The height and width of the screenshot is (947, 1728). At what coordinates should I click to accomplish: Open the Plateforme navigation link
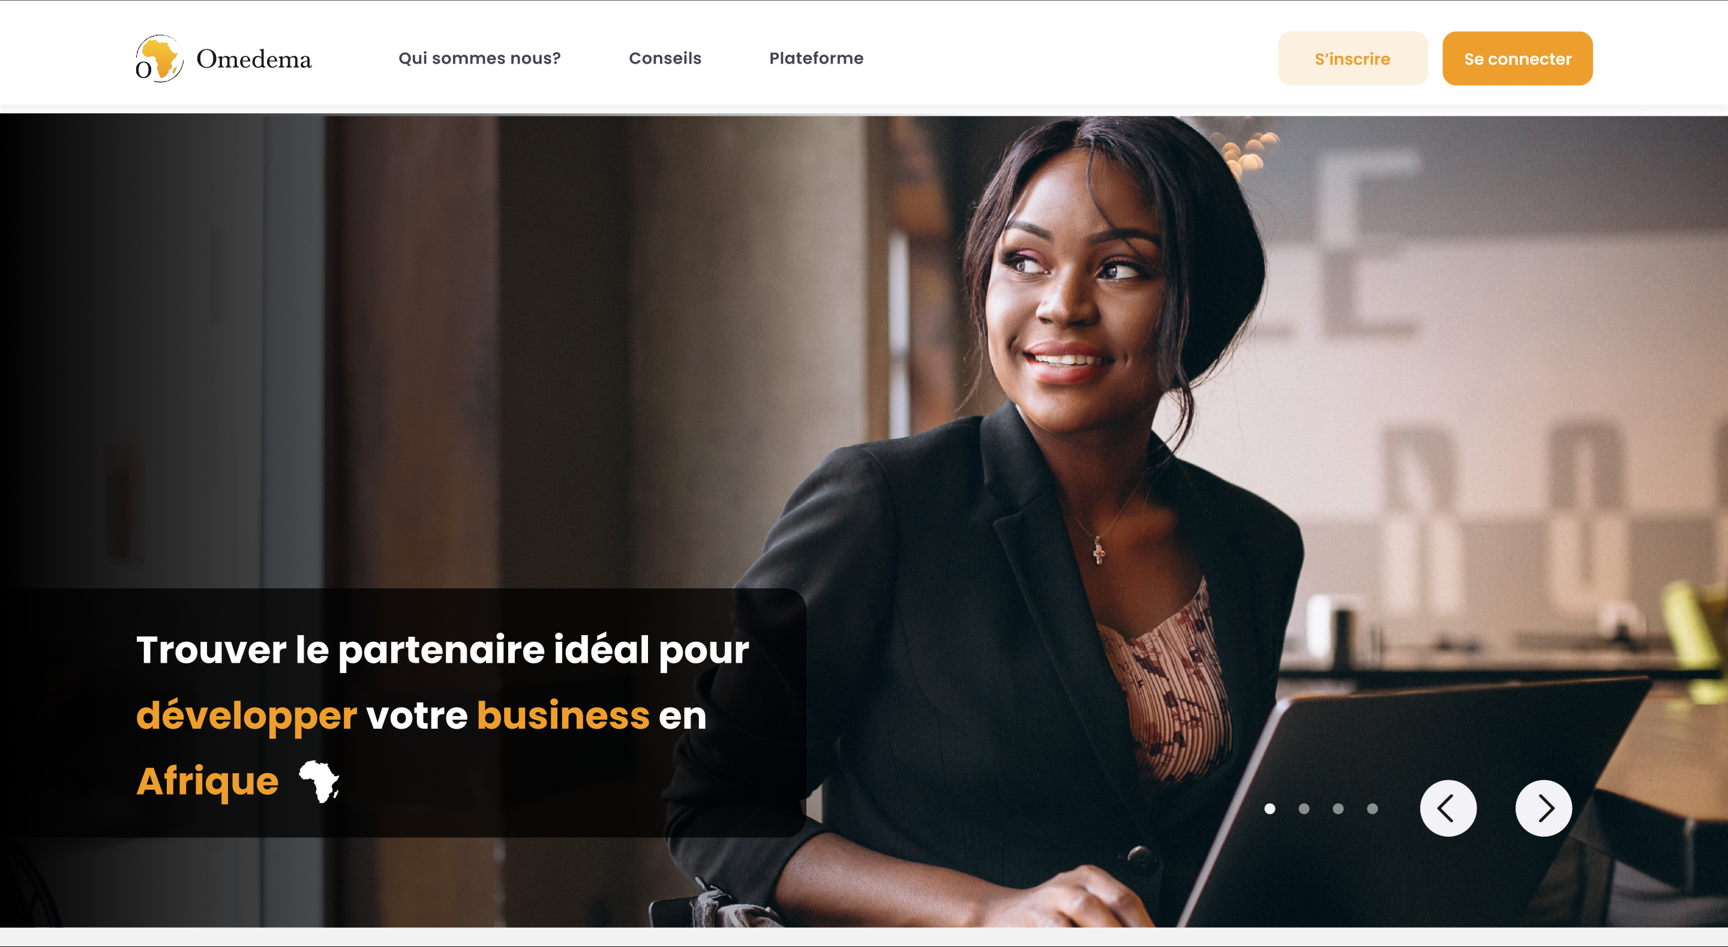(816, 58)
